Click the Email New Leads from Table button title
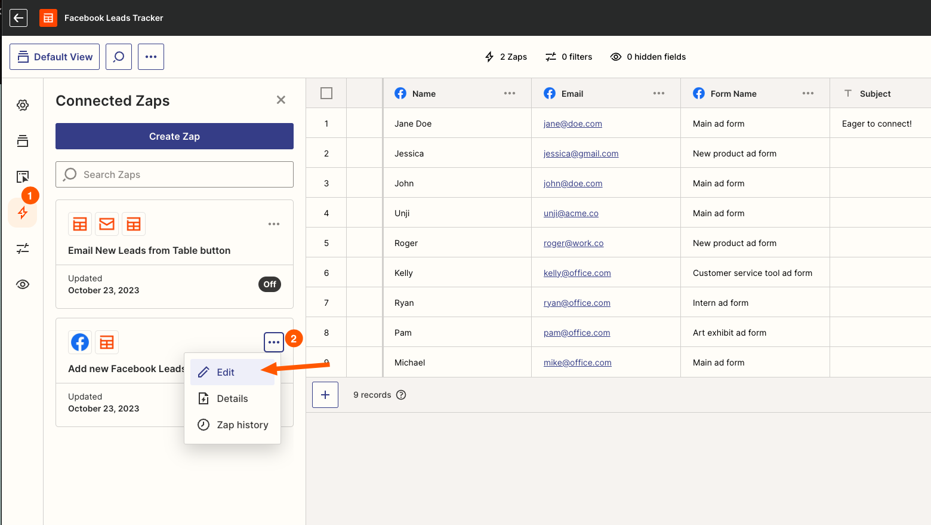The height and width of the screenshot is (525, 931). 149,250
